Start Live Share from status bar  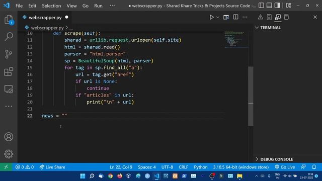click(x=52, y=167)
